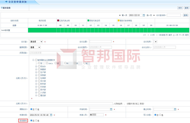
Task: Collapse the 智邦国际企业管理软件 root node
Action: 33,60
